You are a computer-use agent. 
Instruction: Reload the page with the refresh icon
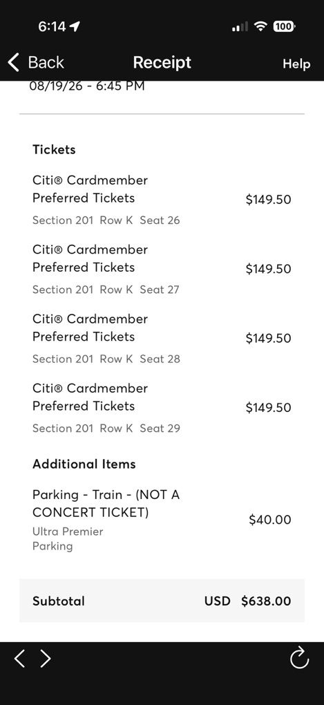click(299, 658)
